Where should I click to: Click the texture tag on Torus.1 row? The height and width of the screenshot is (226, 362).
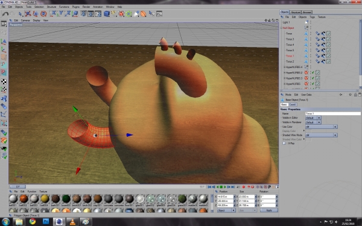328,56
